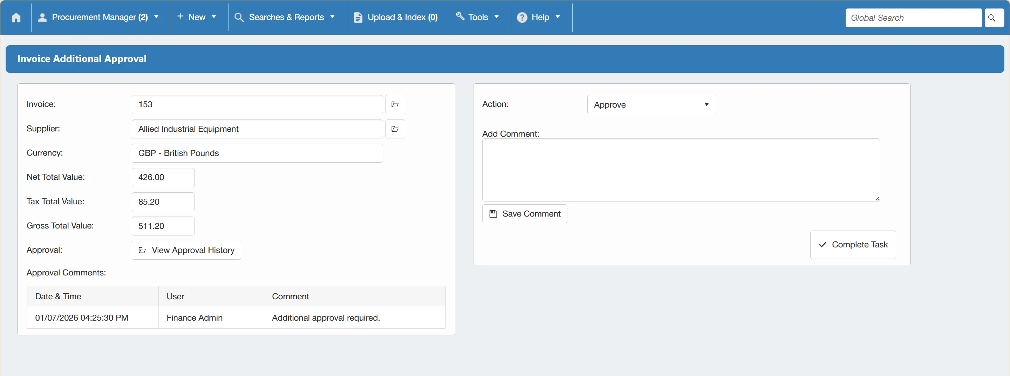Expand the Tools menu arrow
This screenshot has height=376, width=1010.
[x=497, y=17]
